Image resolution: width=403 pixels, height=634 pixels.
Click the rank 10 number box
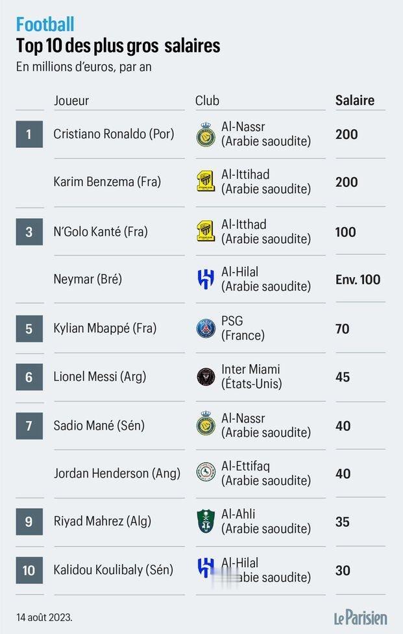click(x=29, y=570)
